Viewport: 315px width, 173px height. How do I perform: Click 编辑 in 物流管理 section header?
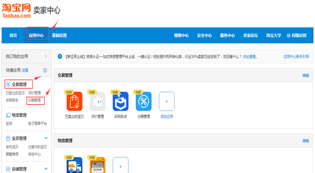[x=306, y=141]
